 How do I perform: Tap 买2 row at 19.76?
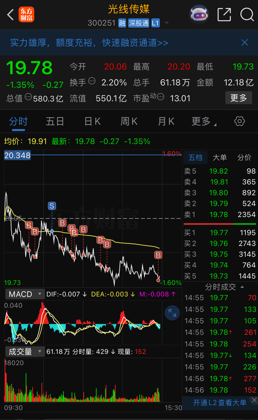(x=220, y=243)
